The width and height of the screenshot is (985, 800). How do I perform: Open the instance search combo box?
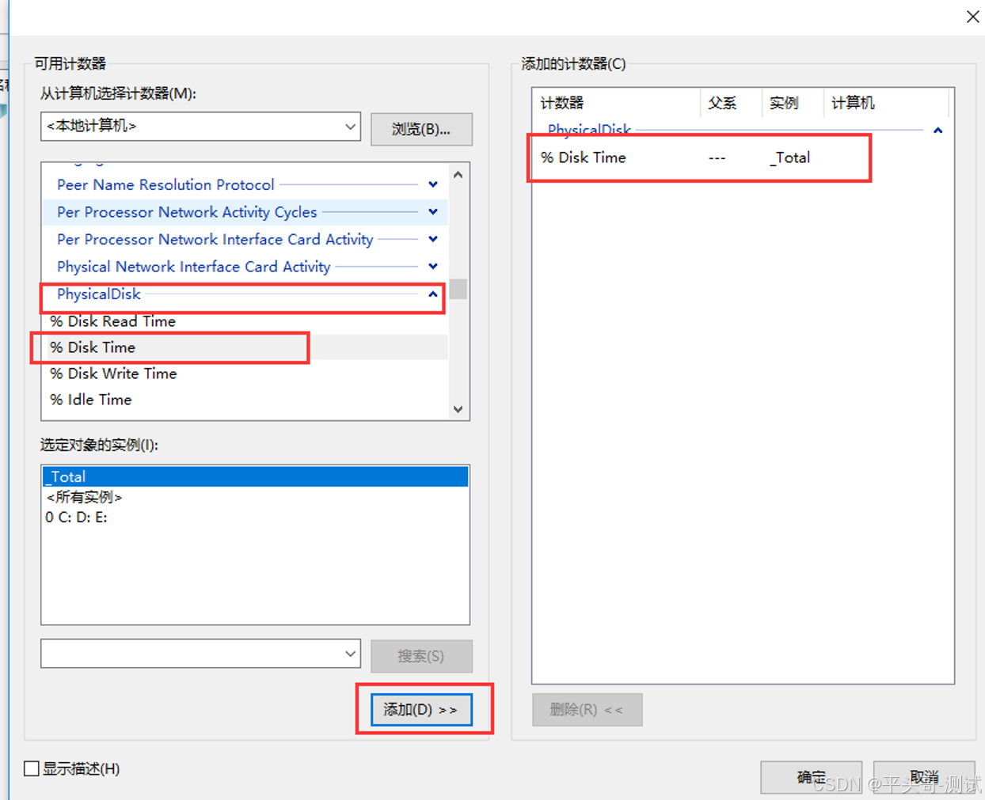200,654
